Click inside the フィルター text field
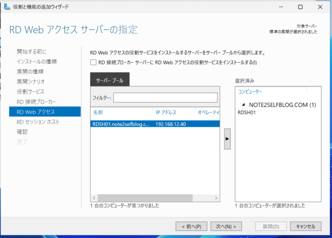Image resolution: width=332 pixels, height=238 pixels. pyautogui.click(x=165, y=98)
